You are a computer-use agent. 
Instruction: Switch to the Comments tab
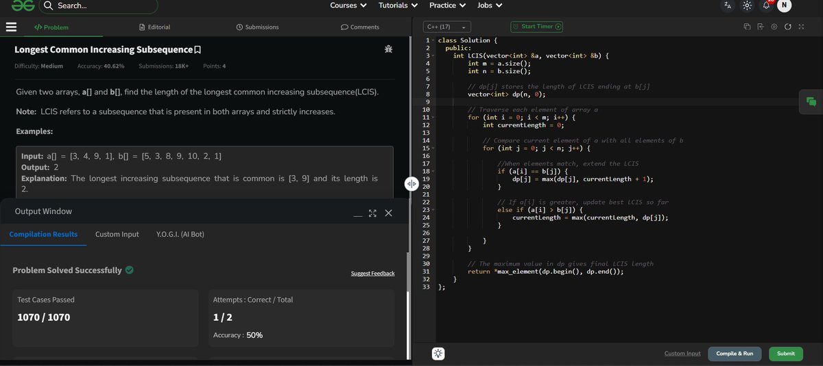point(360,27)
